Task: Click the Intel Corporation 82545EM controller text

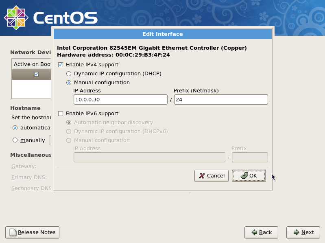Action: coord(152,48)
